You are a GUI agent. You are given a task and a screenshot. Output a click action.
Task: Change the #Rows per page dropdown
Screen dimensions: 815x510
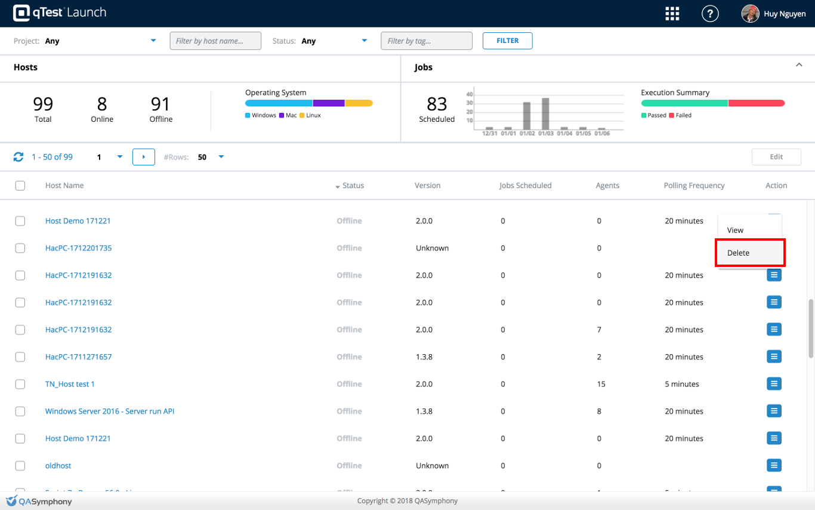[x=221, y=157]
